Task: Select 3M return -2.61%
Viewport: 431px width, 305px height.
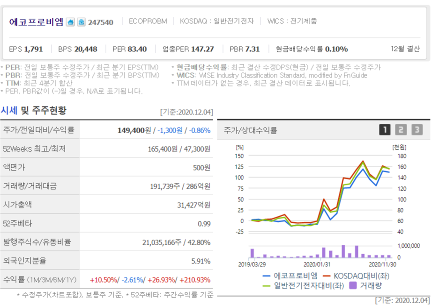Action: (x=133, y=280)
